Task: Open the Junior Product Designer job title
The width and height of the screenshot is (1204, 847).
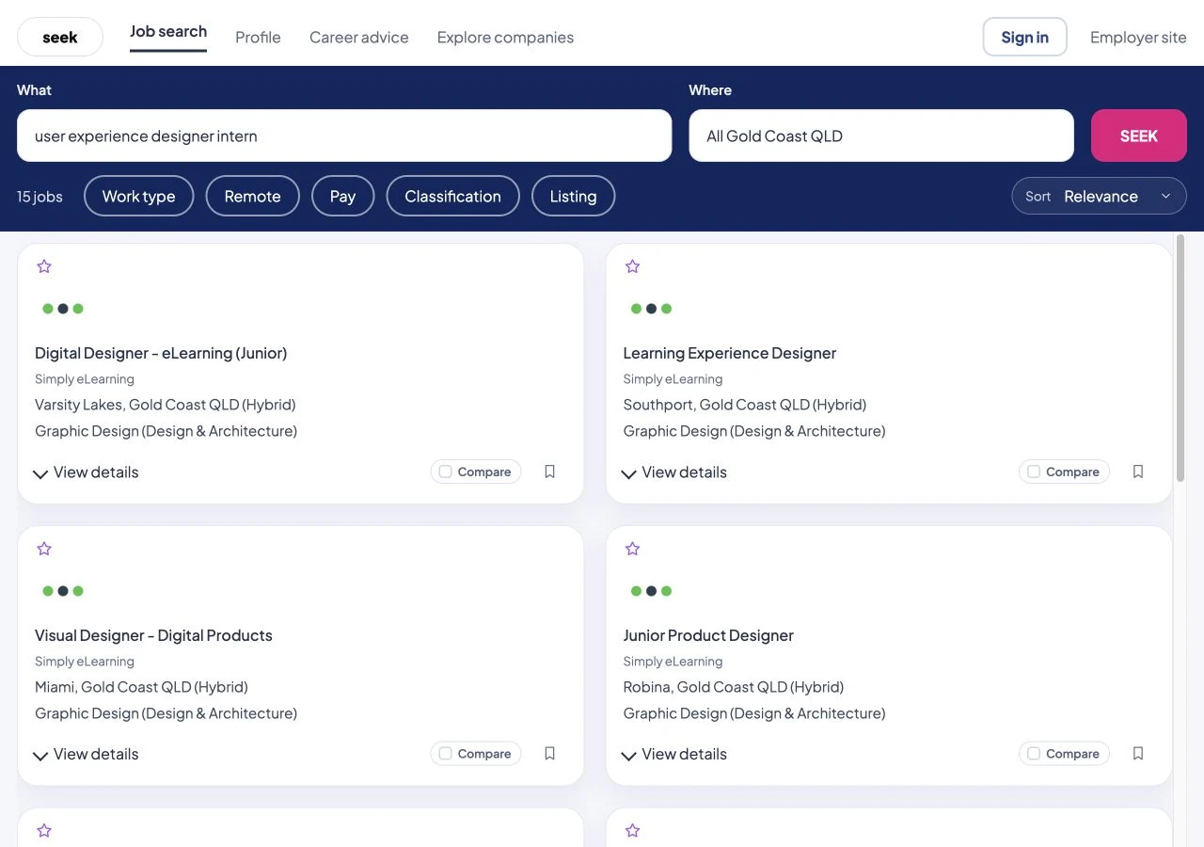Action: pyautogui.click(x=708, y=635)
